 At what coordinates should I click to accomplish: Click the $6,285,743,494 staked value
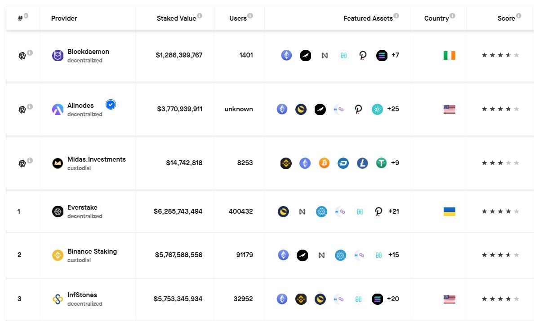(178, 211)
